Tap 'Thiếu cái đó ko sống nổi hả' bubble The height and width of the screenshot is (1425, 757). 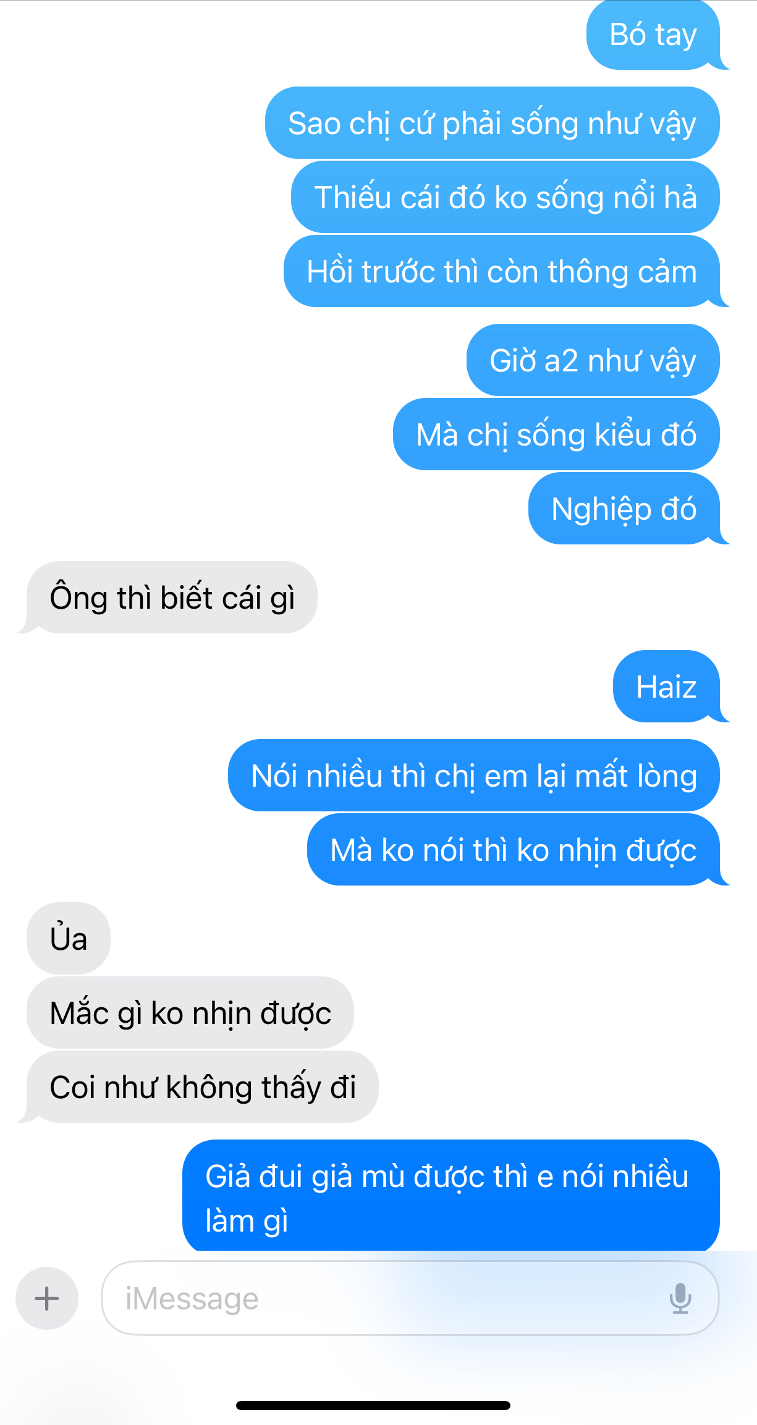[x=505, y=197]
